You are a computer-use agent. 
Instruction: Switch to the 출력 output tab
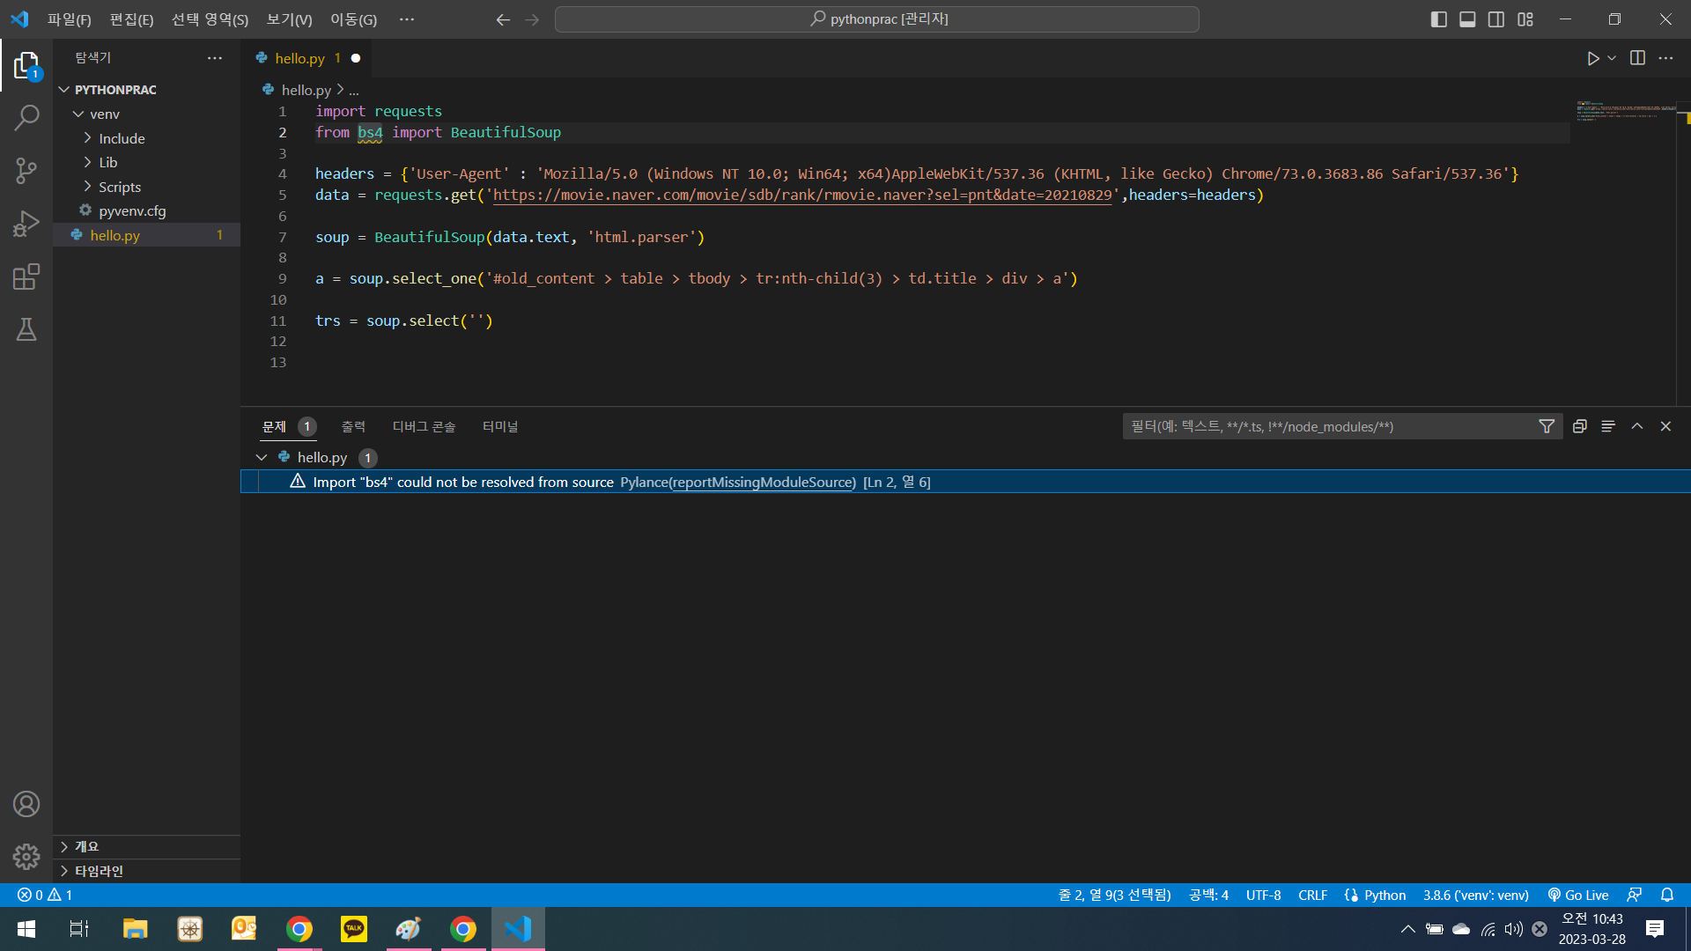pyautogui.click(x=353, y=426)
